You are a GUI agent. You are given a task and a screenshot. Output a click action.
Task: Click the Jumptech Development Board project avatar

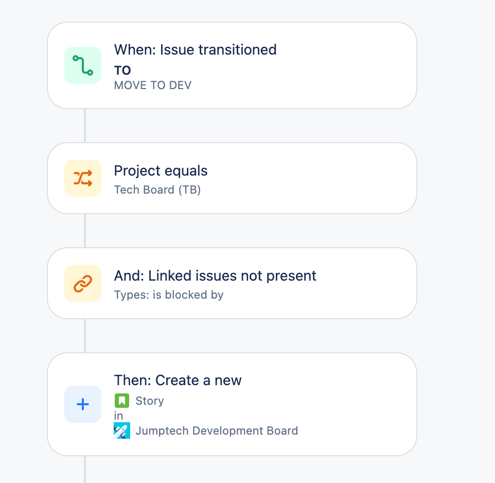[x=122, y=430]
